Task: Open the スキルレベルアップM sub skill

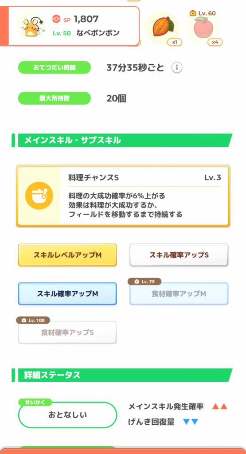Action: tap(67, 255)
